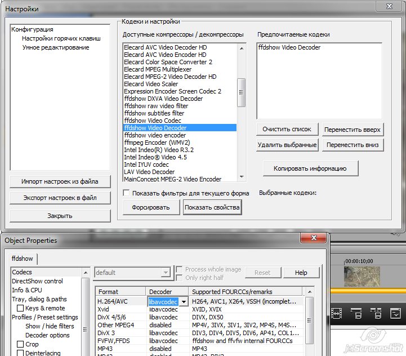Select ffdshow Video Decoder in preferred codecs
The width and height of the screenshot is (406, 356).
click(x=289, y=47)
